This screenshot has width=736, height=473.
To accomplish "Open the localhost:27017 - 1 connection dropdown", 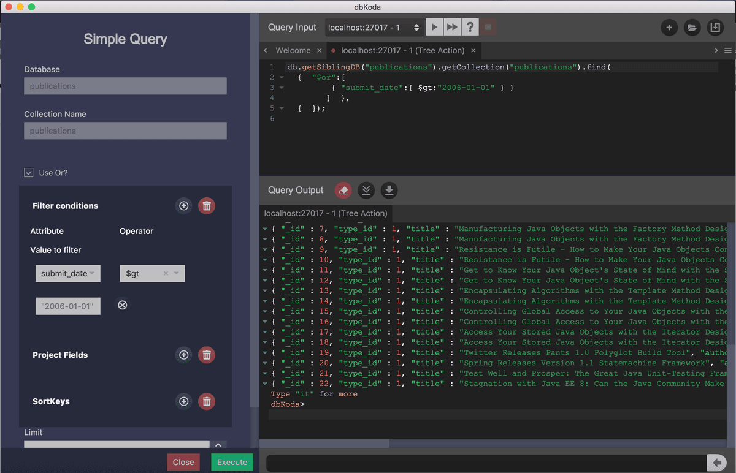I will coord(374,28).
